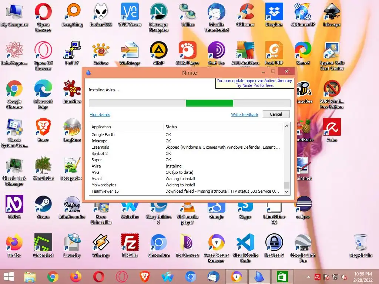
Task: Open VNC Viewer desktop shortcut
Action: 130,14
